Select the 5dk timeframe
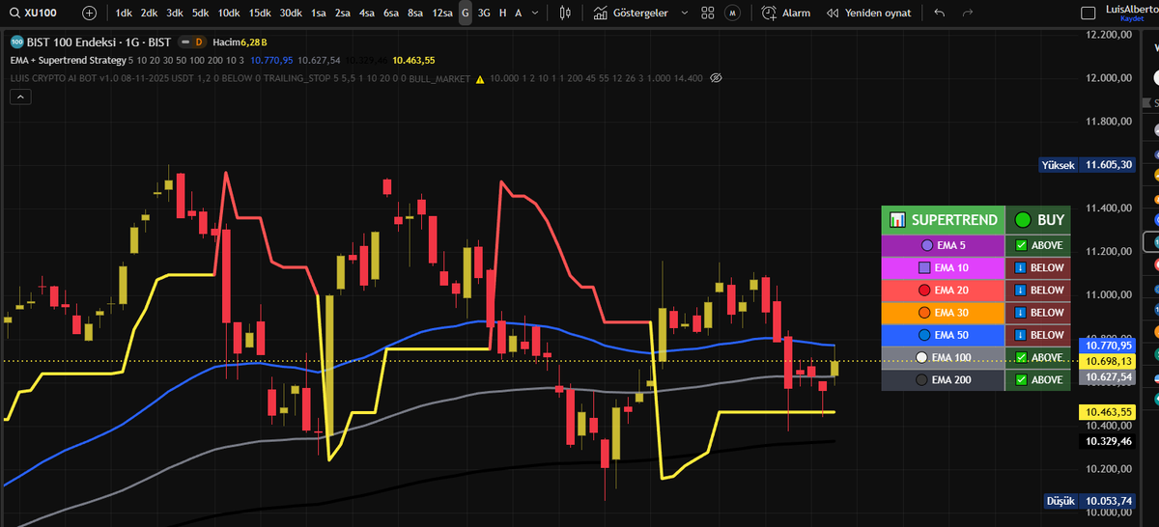 click(x=200, y=14)
